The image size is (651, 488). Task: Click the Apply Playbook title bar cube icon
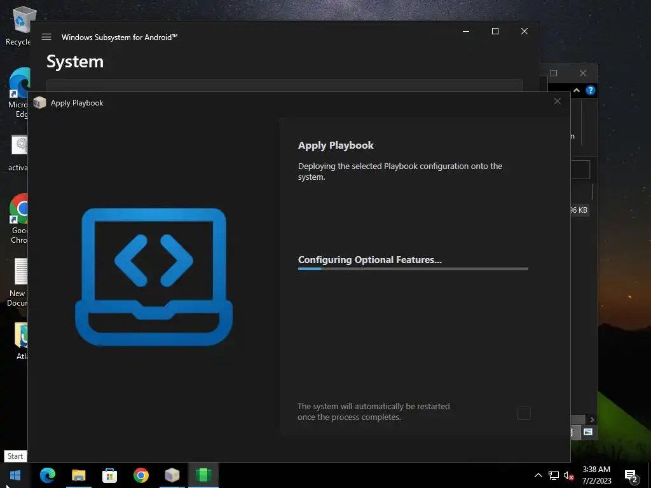click(x=39, y=102)
